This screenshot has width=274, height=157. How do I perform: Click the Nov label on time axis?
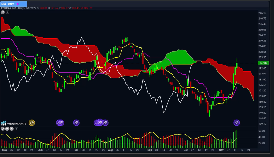click(x=221, y=150)
